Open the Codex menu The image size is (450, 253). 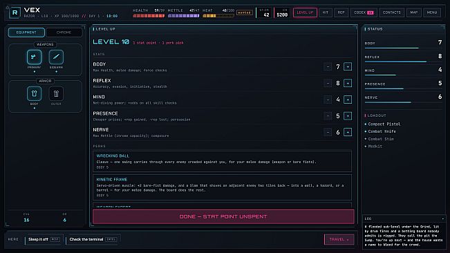tap(364, 12)
